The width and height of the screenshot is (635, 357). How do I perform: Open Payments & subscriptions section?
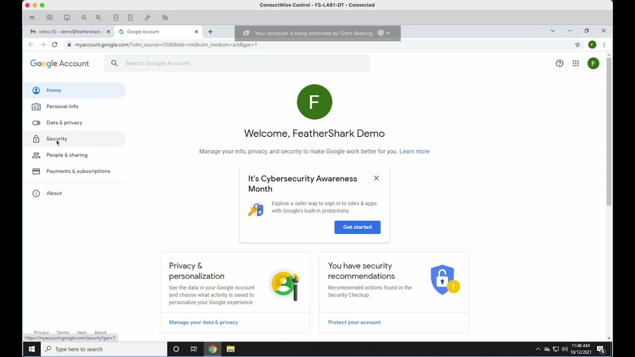[74, 171]
